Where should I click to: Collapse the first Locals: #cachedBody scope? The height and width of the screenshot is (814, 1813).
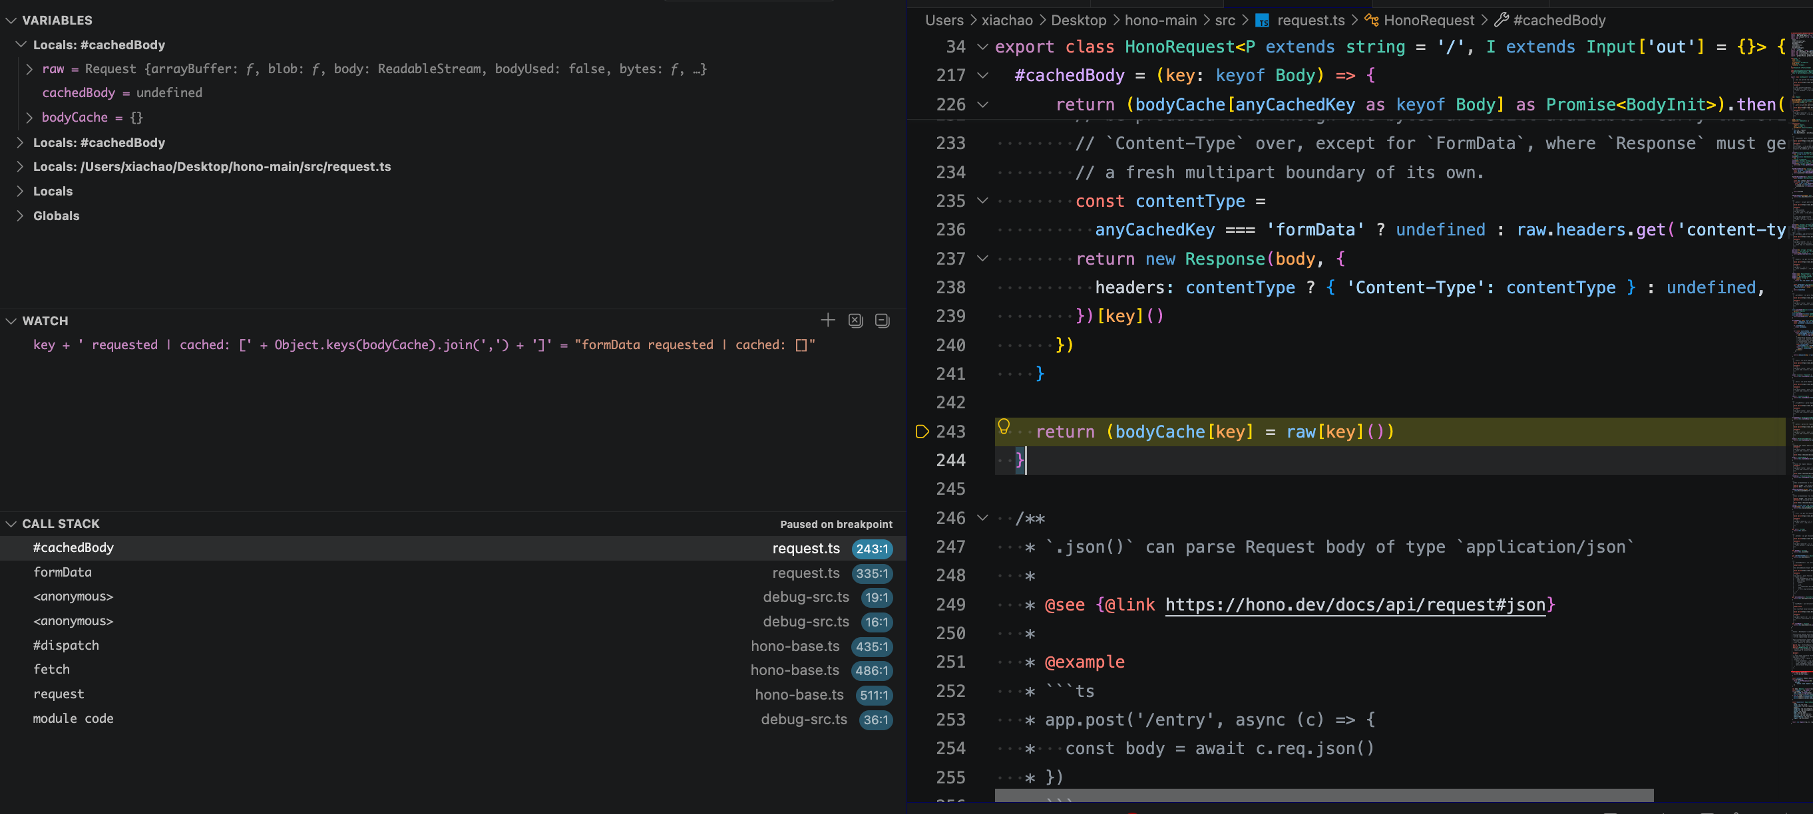(x=21, y=45)
